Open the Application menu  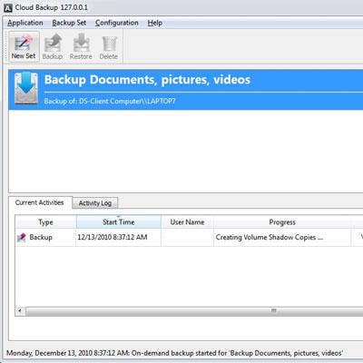(25, 23)
